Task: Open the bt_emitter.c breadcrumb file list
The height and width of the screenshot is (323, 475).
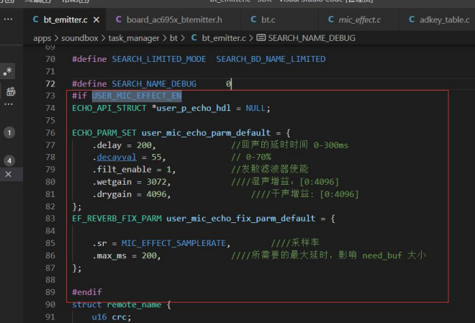Action: pos(224,38)
